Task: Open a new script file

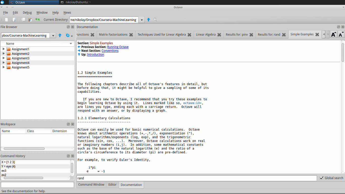Action: [7, 19]
